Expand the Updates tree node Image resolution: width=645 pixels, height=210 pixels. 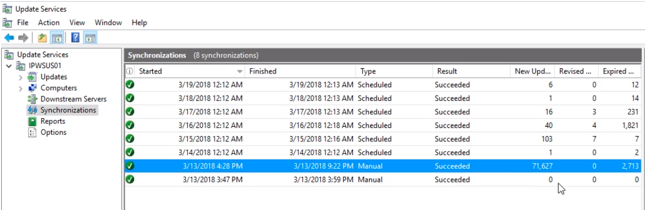(x=21, y=77)
